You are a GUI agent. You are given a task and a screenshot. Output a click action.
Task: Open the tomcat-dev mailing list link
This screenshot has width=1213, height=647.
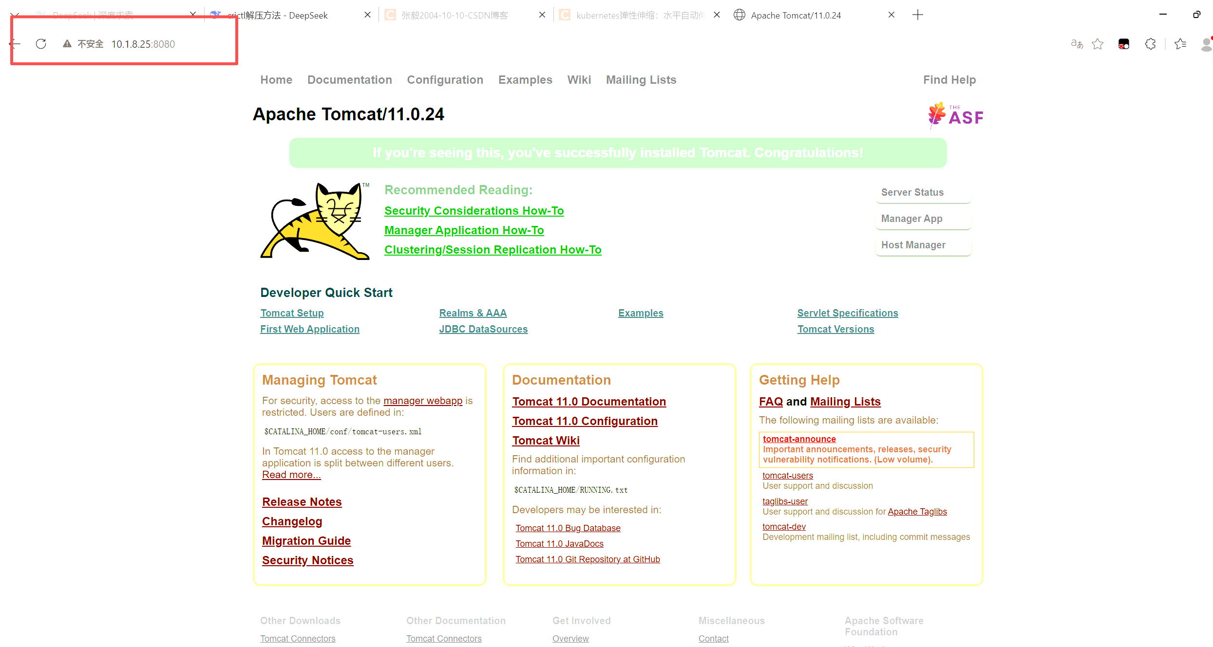(784, 527)
